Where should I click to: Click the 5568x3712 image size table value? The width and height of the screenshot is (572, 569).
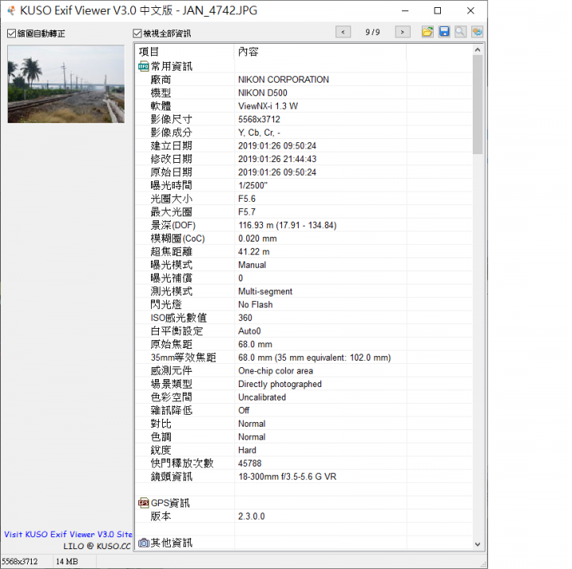tap(259, 119)
